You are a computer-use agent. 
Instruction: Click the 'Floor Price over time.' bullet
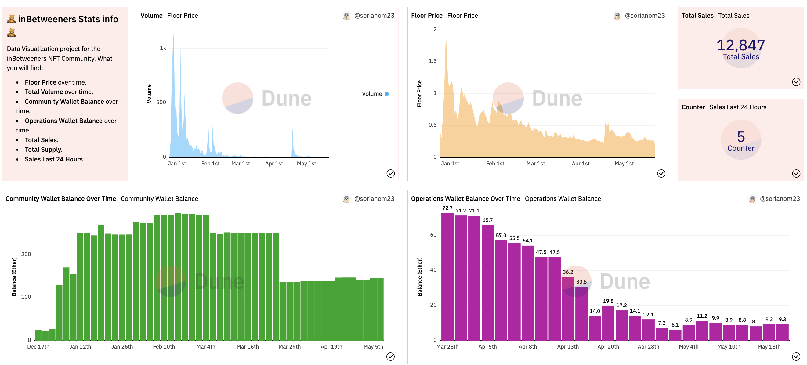[x=56, y=82]
